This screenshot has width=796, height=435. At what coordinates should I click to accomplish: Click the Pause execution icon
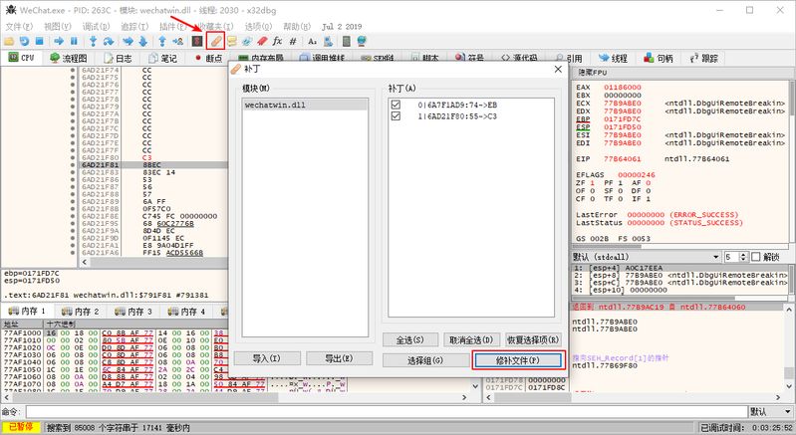(x=74, y=41)
